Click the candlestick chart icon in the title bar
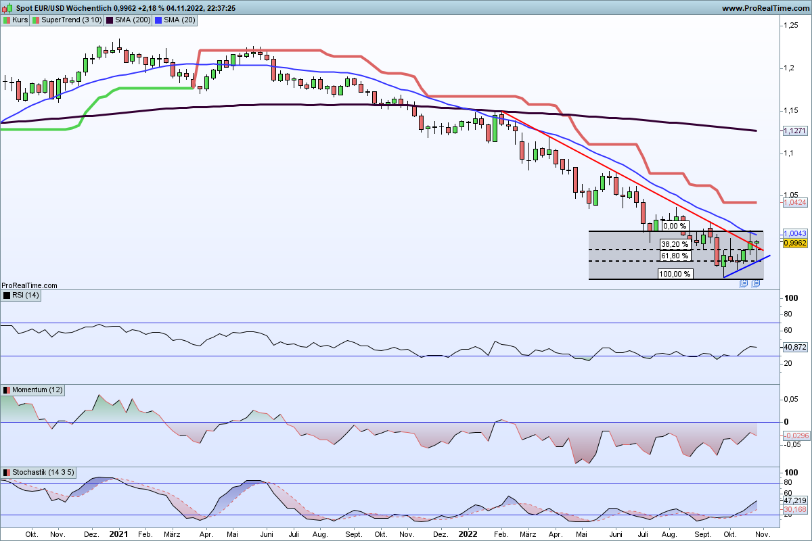The width and height of the screenshot is (812, 541). click(7, 8)
